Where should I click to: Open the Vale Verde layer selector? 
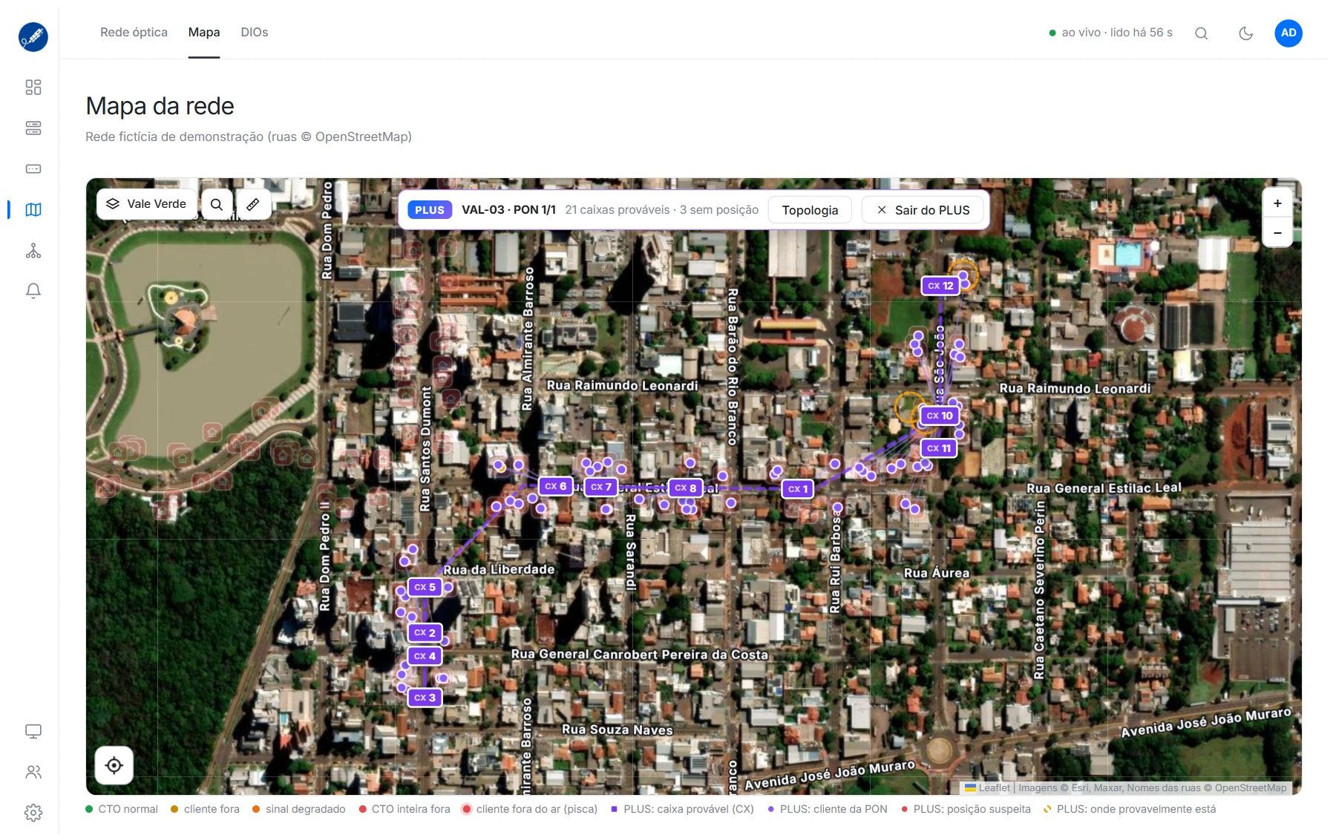tap(147, 204)
